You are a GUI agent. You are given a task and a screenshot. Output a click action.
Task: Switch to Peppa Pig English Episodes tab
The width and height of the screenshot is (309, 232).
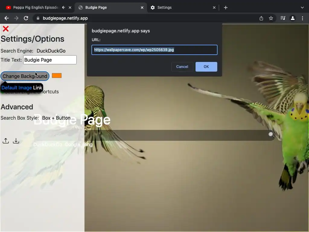(36, 8)
